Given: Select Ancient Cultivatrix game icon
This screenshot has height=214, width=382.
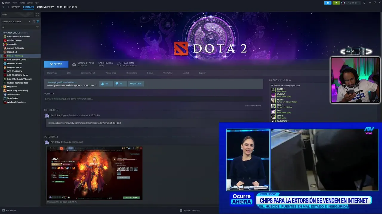Looking at the screenshot, I should (5, 48).
